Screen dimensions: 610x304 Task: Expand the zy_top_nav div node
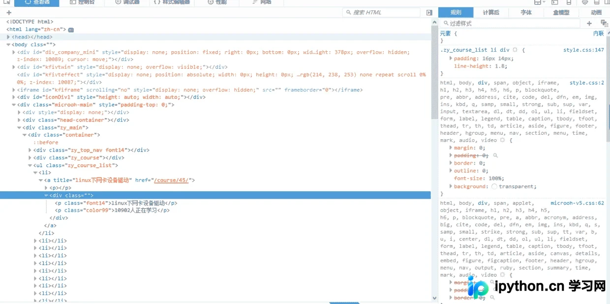[30, 150]
